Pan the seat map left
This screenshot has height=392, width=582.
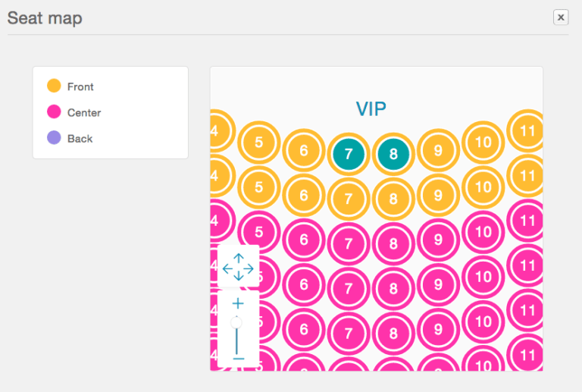(225, 267)
